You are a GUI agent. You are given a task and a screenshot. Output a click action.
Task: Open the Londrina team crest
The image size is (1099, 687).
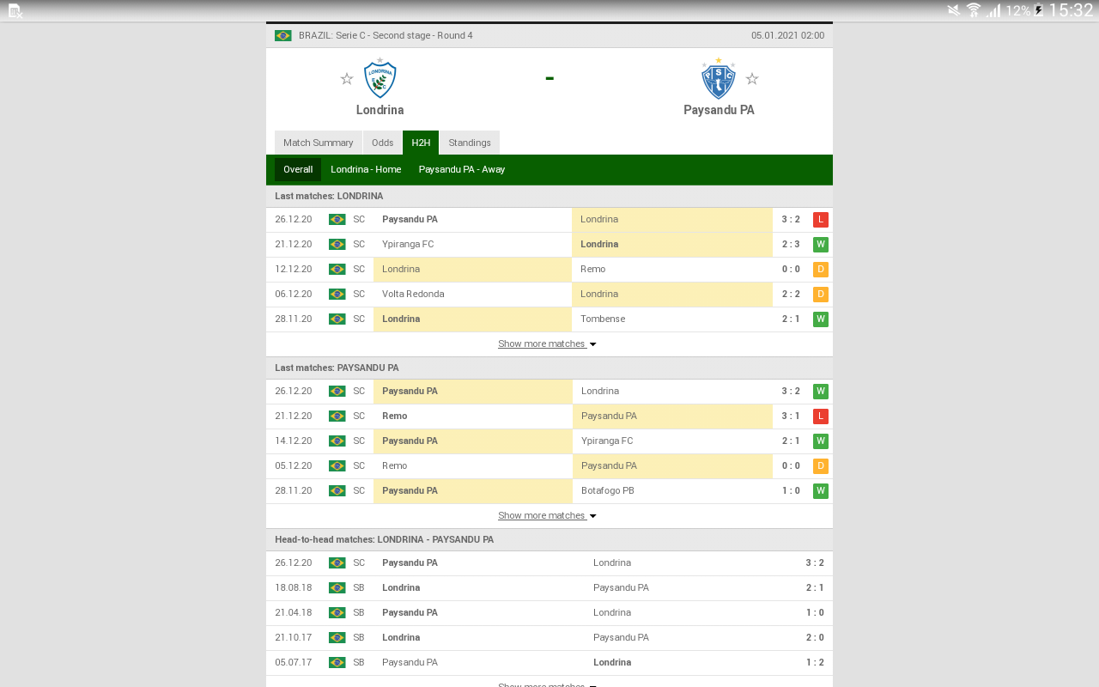coord(379,78)
